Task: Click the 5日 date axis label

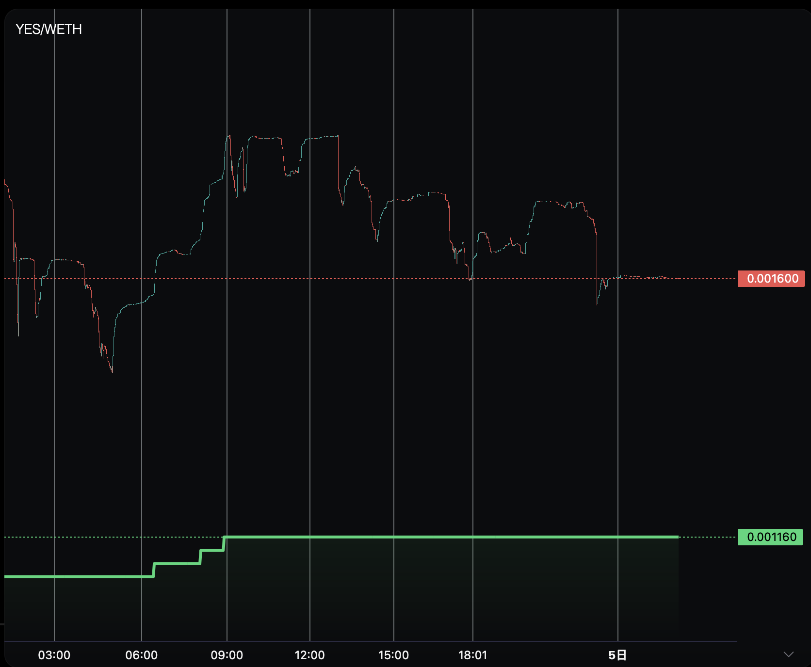Action: [x=617, y=655]
